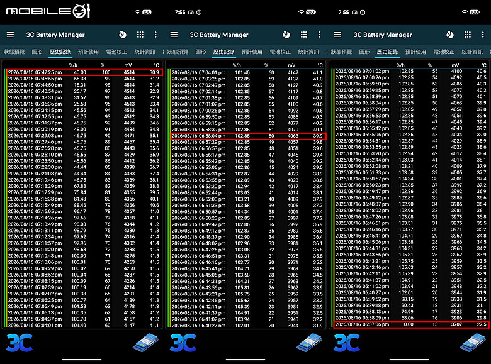Select the 2026/08/16 07:14:26 pm log row
491x364 pixels.
tap(84, 218)
